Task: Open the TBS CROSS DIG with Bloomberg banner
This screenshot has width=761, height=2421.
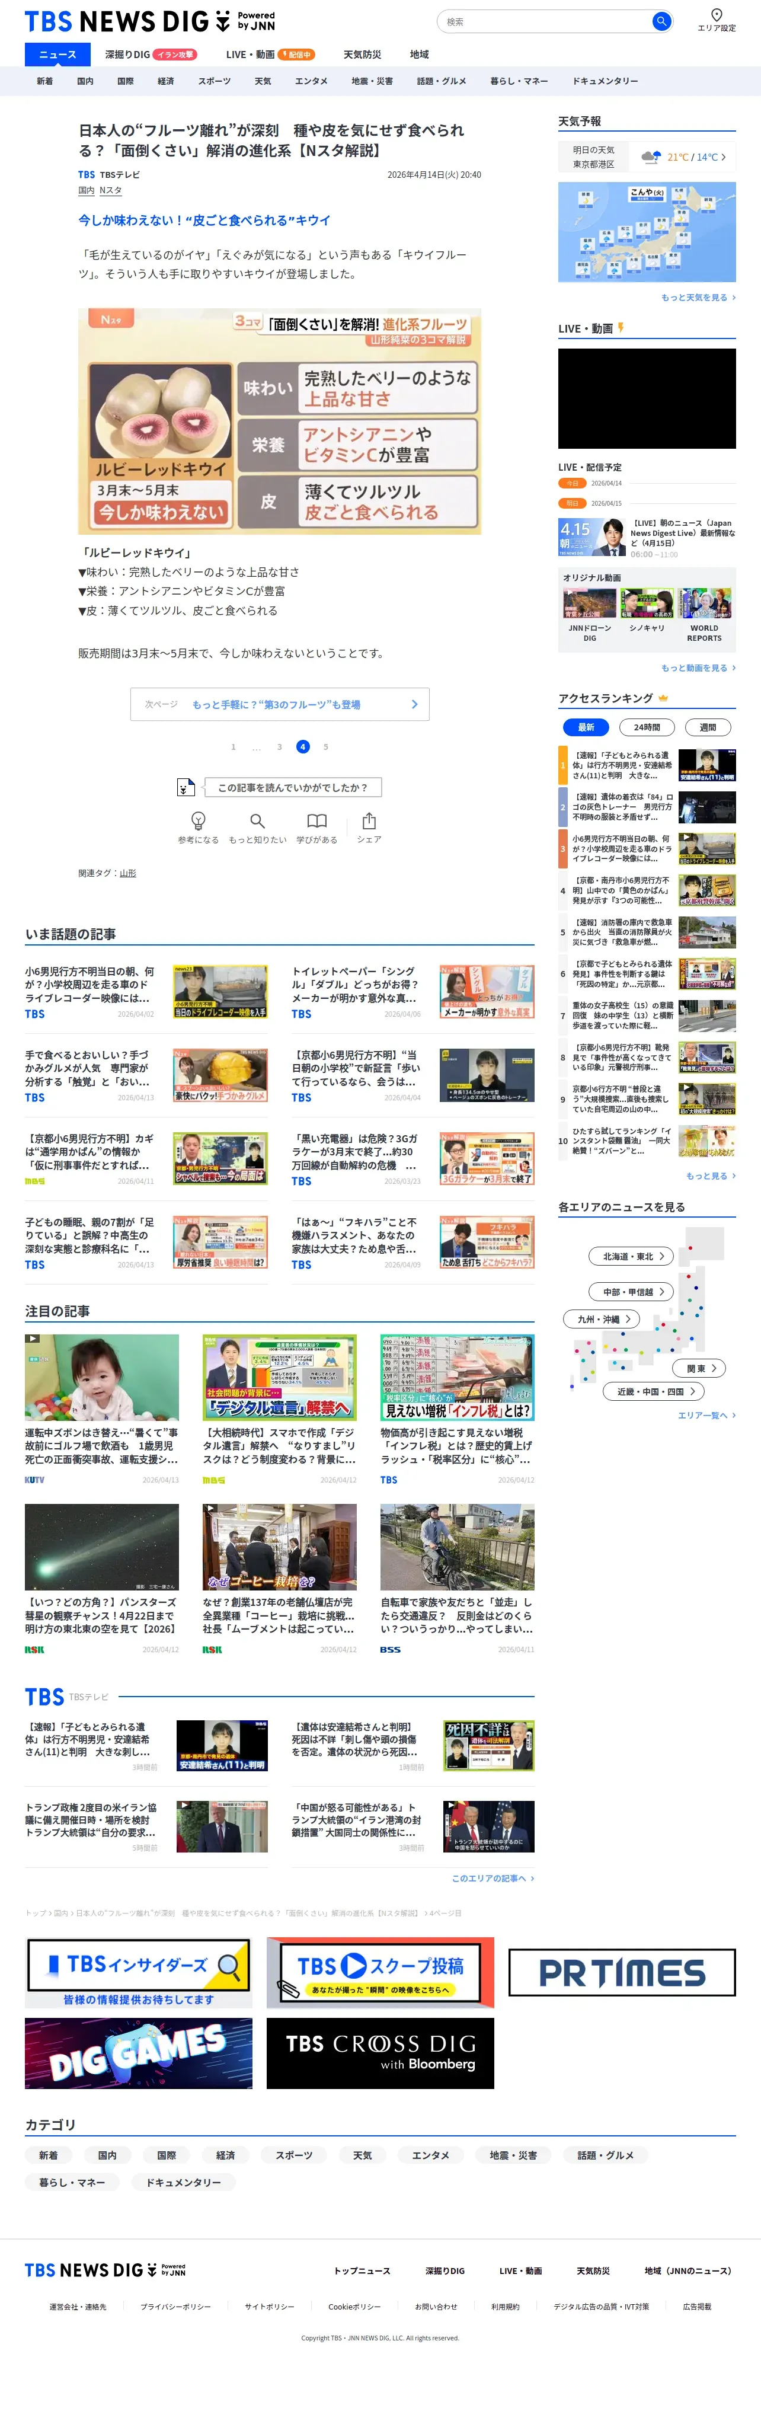Action: (380, 2053)
